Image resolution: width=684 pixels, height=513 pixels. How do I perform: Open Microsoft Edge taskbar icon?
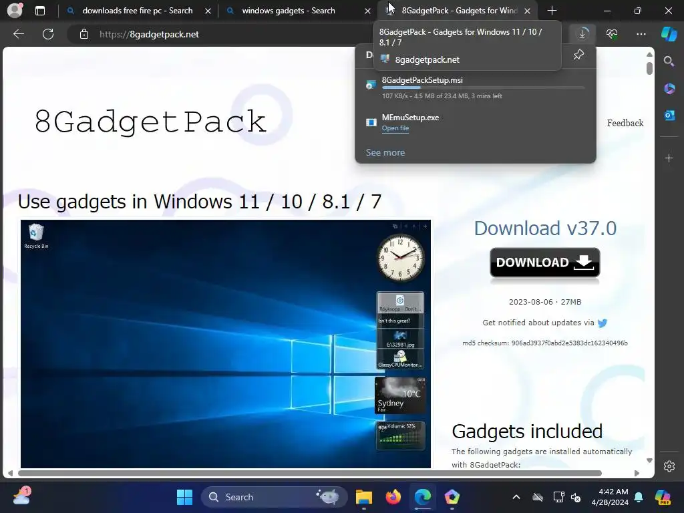point(423,497)
